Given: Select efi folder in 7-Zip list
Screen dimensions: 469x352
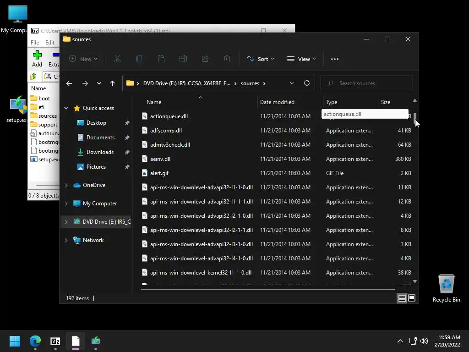Looking at the screenshot, I should coord(41,107).
